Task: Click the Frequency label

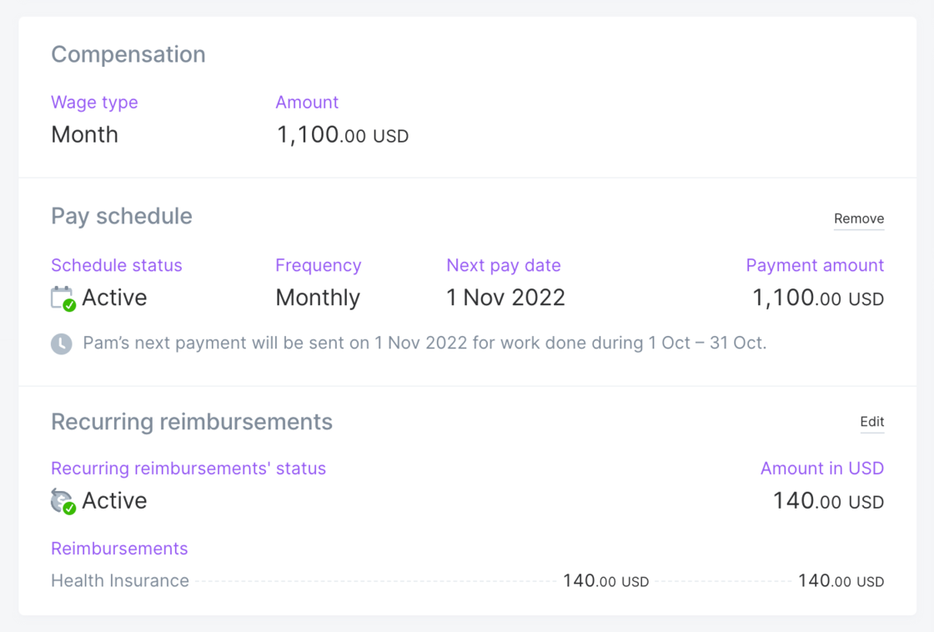Action: click(x=318, y=265)
